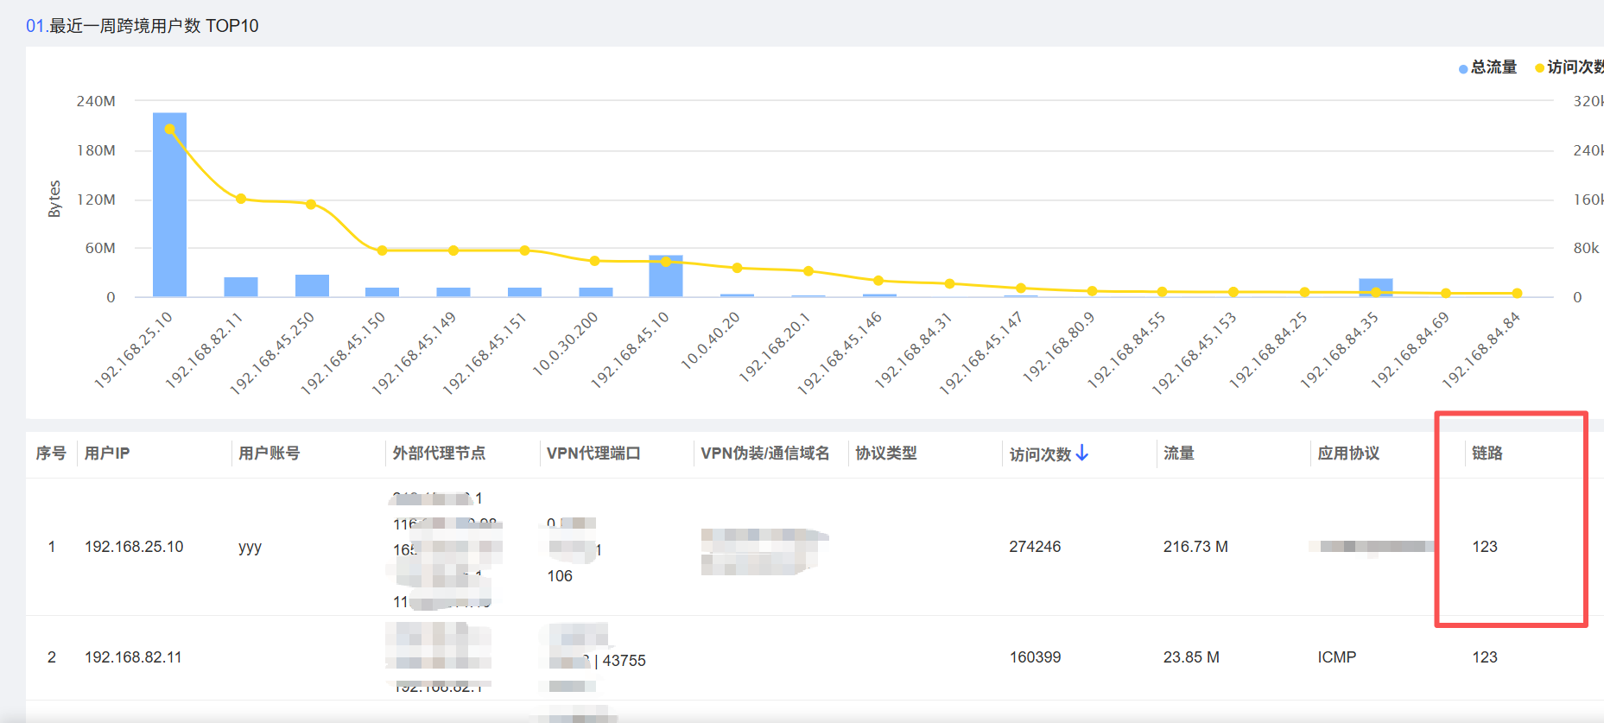
Task: Click the user account yyy cell
Action: coord(250,547)
